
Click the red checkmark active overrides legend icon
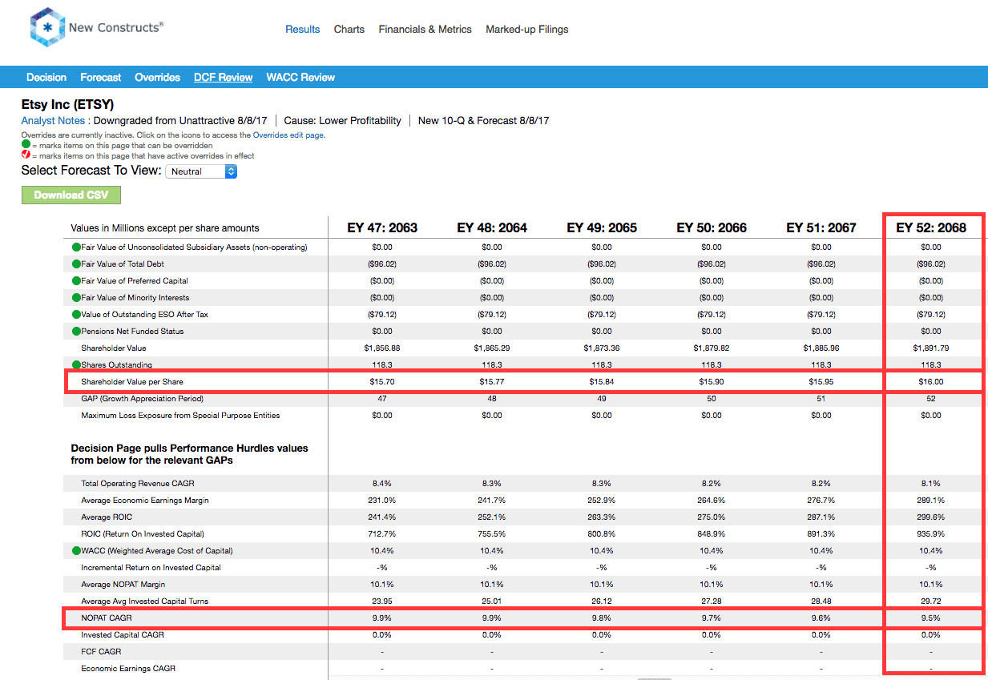(26, 155)
